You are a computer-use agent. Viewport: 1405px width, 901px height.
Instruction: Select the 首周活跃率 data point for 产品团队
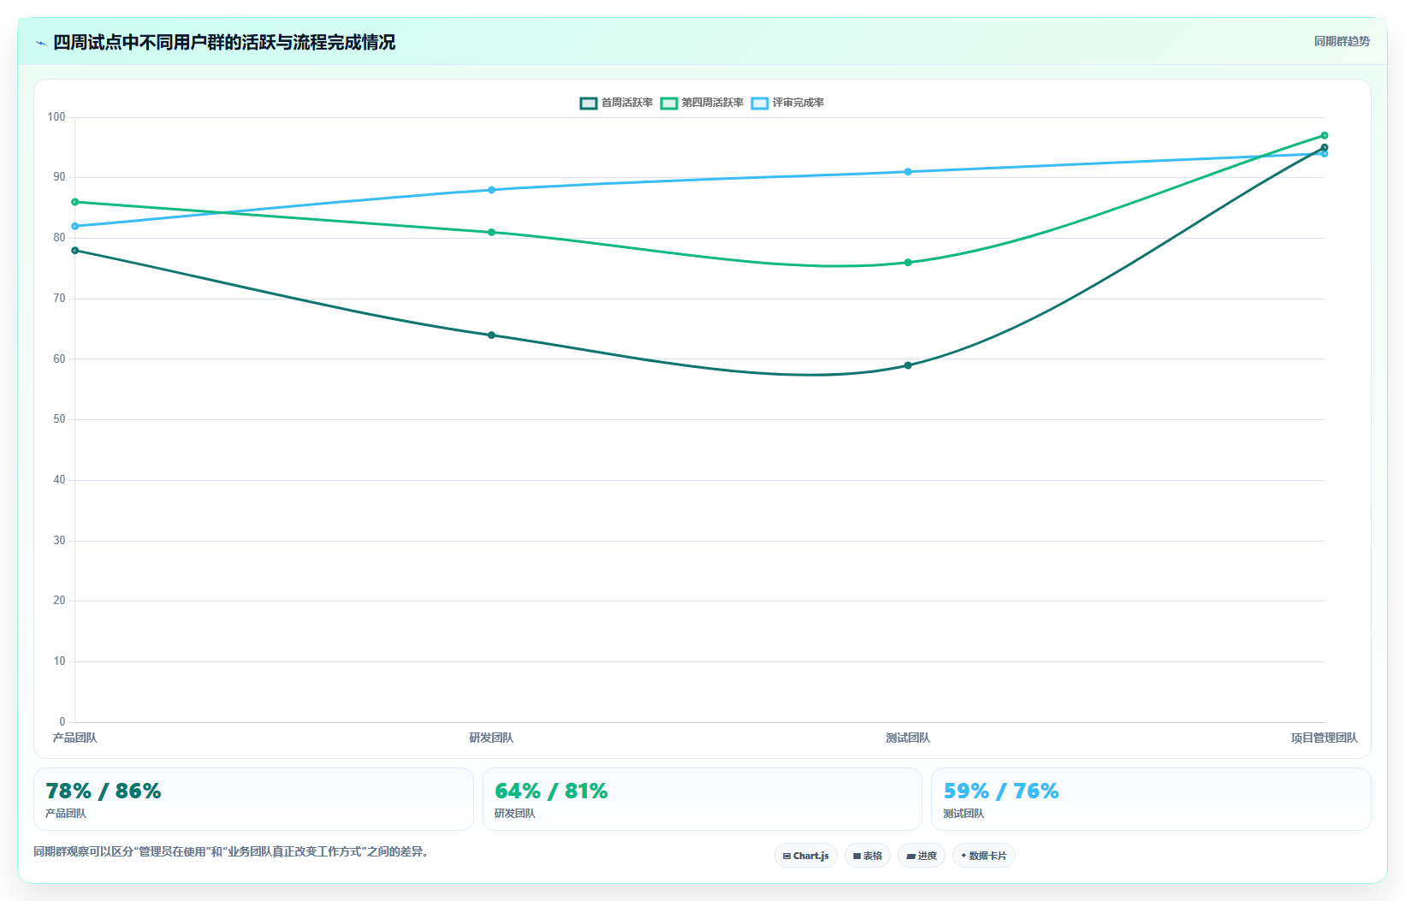pyautogui.click(x=75, y=251)
